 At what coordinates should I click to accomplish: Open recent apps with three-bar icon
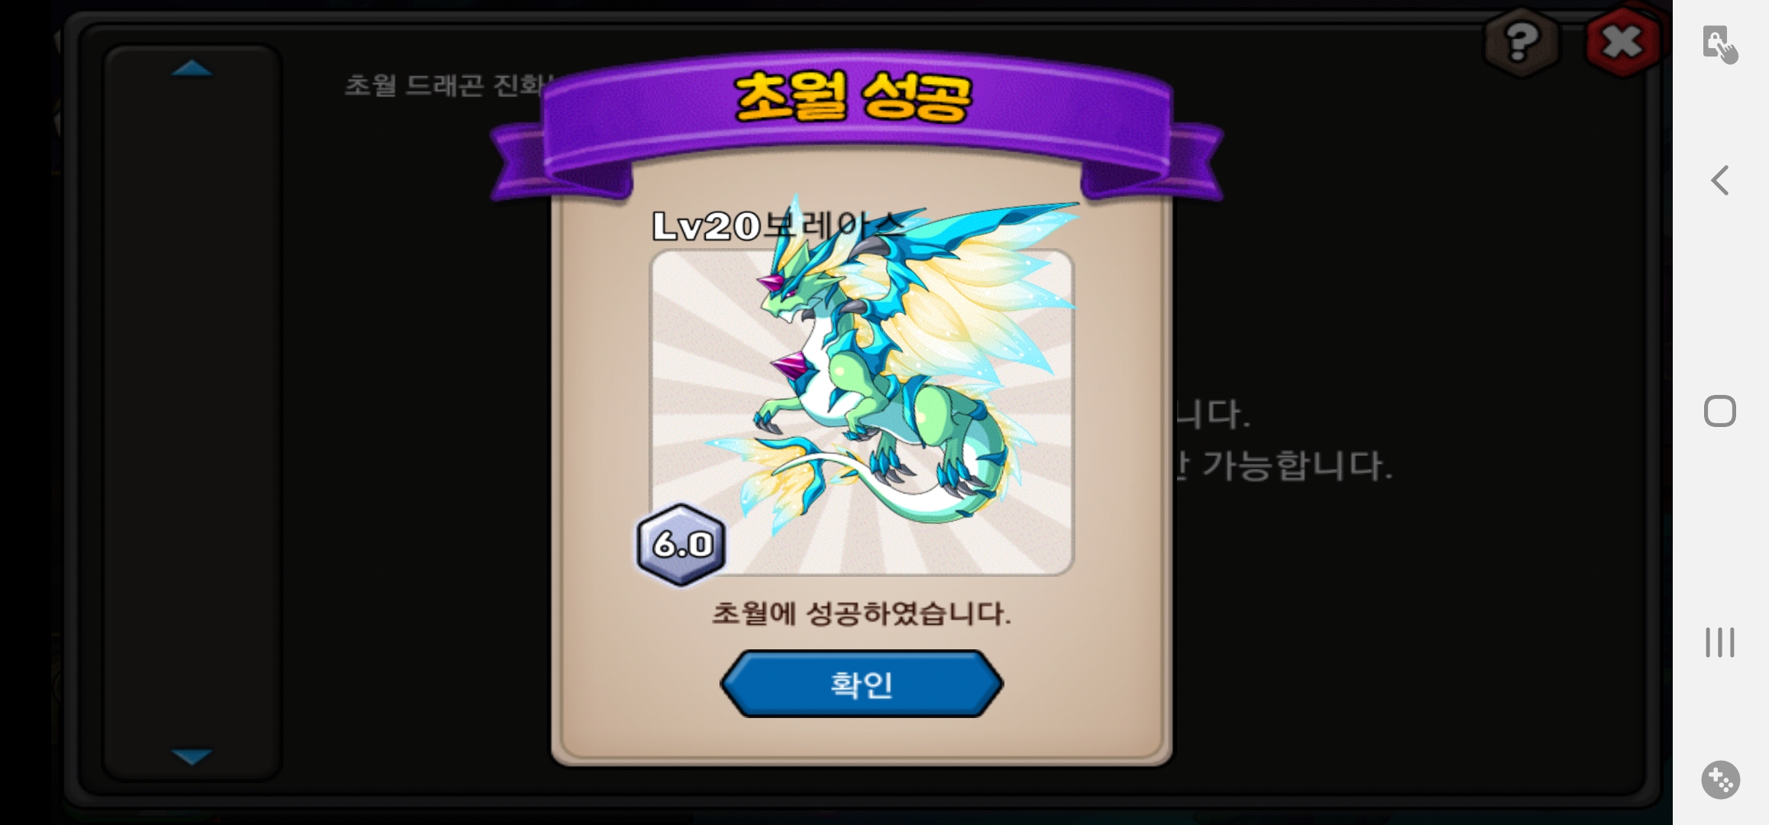1719,642
